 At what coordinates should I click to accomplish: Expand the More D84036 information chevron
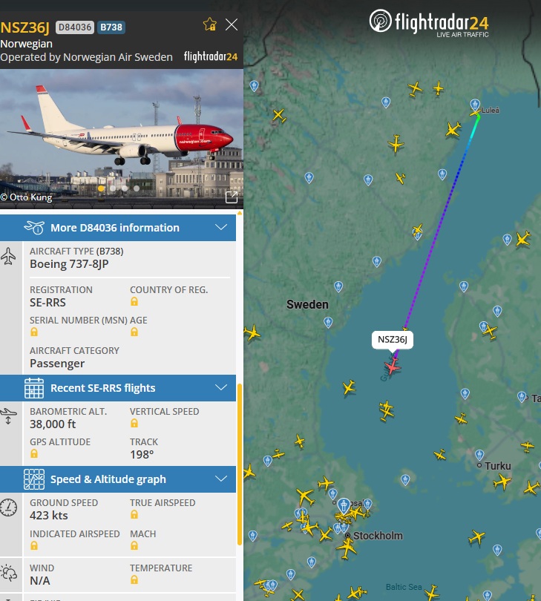click(221, 227)
